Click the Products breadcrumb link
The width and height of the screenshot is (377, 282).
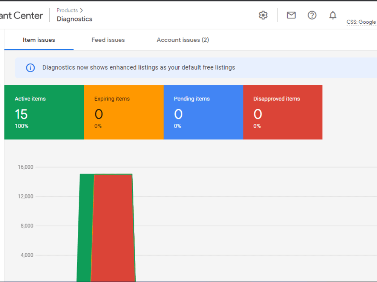67,10
